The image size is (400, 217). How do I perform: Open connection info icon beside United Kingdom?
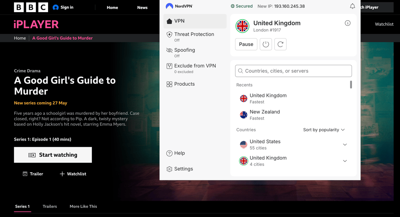(347, 23)
